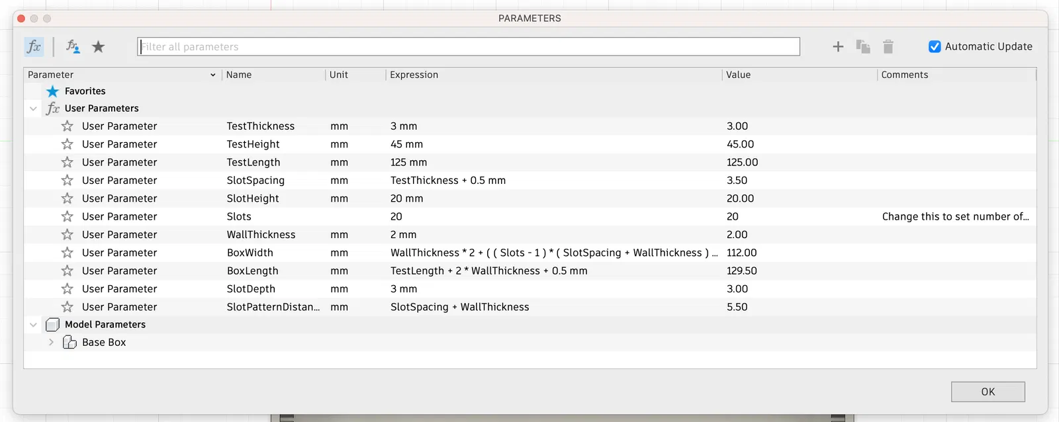The width and height of the screenshot is (1059, 422).
Task: Show favorites filter star icon
Action: pos(99,46)
